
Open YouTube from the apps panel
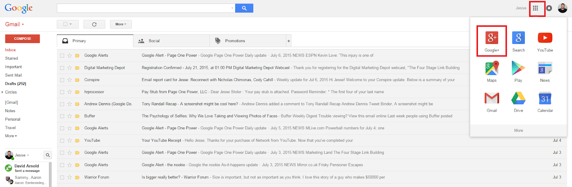pyautogui.click(x=545, y=41)
